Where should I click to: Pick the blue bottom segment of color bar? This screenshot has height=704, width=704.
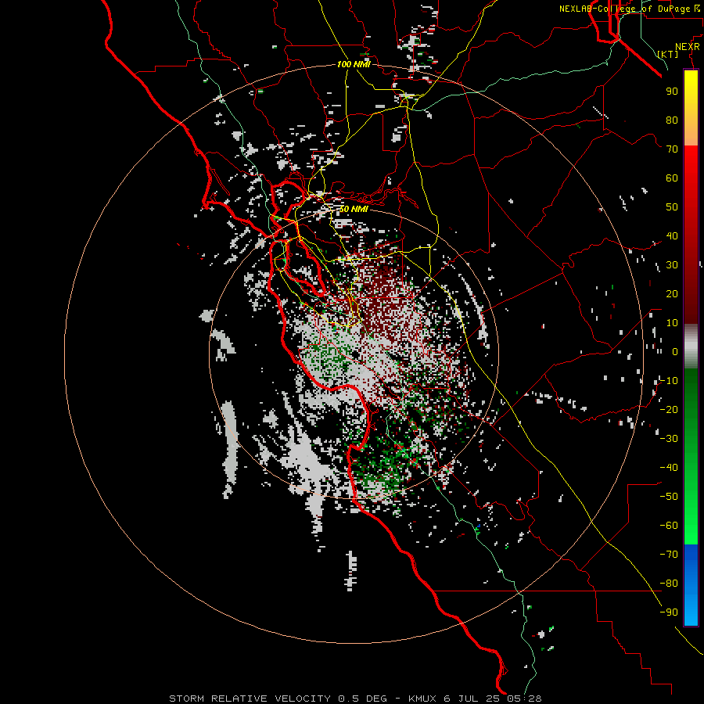(691, 584)
